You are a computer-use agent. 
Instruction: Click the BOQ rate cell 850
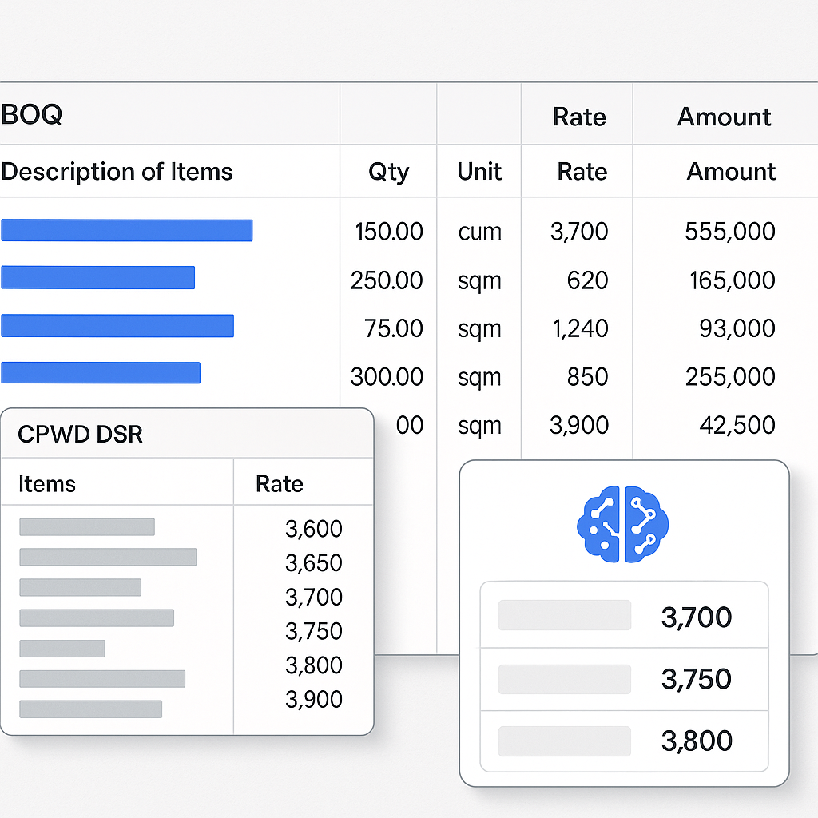coord(587,377)
